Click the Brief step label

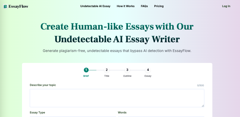tap(86, 76)
